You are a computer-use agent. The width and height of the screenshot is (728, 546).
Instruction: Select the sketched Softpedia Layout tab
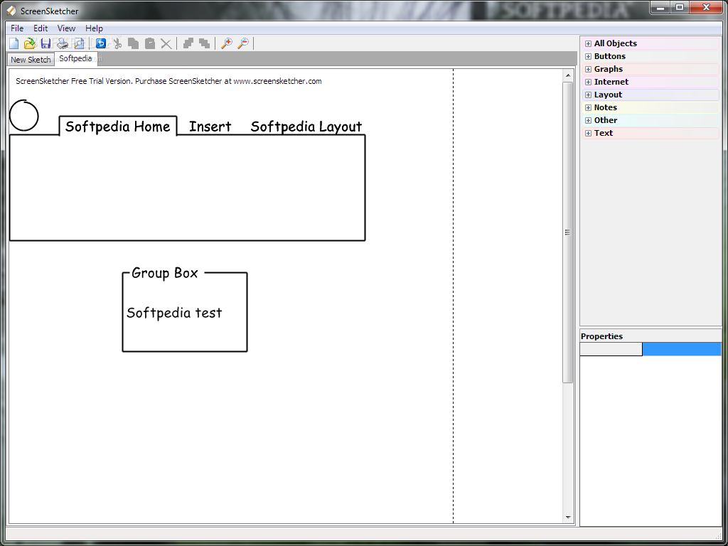(306, 127)
